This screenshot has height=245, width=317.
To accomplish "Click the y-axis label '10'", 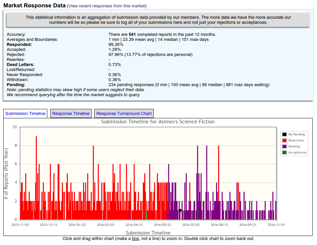I will (x=15, y=127).
